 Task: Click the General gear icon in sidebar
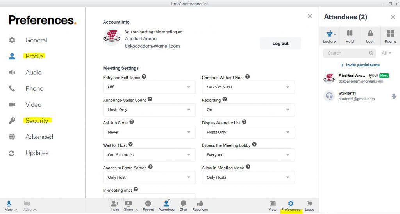(x=12, y=40)
